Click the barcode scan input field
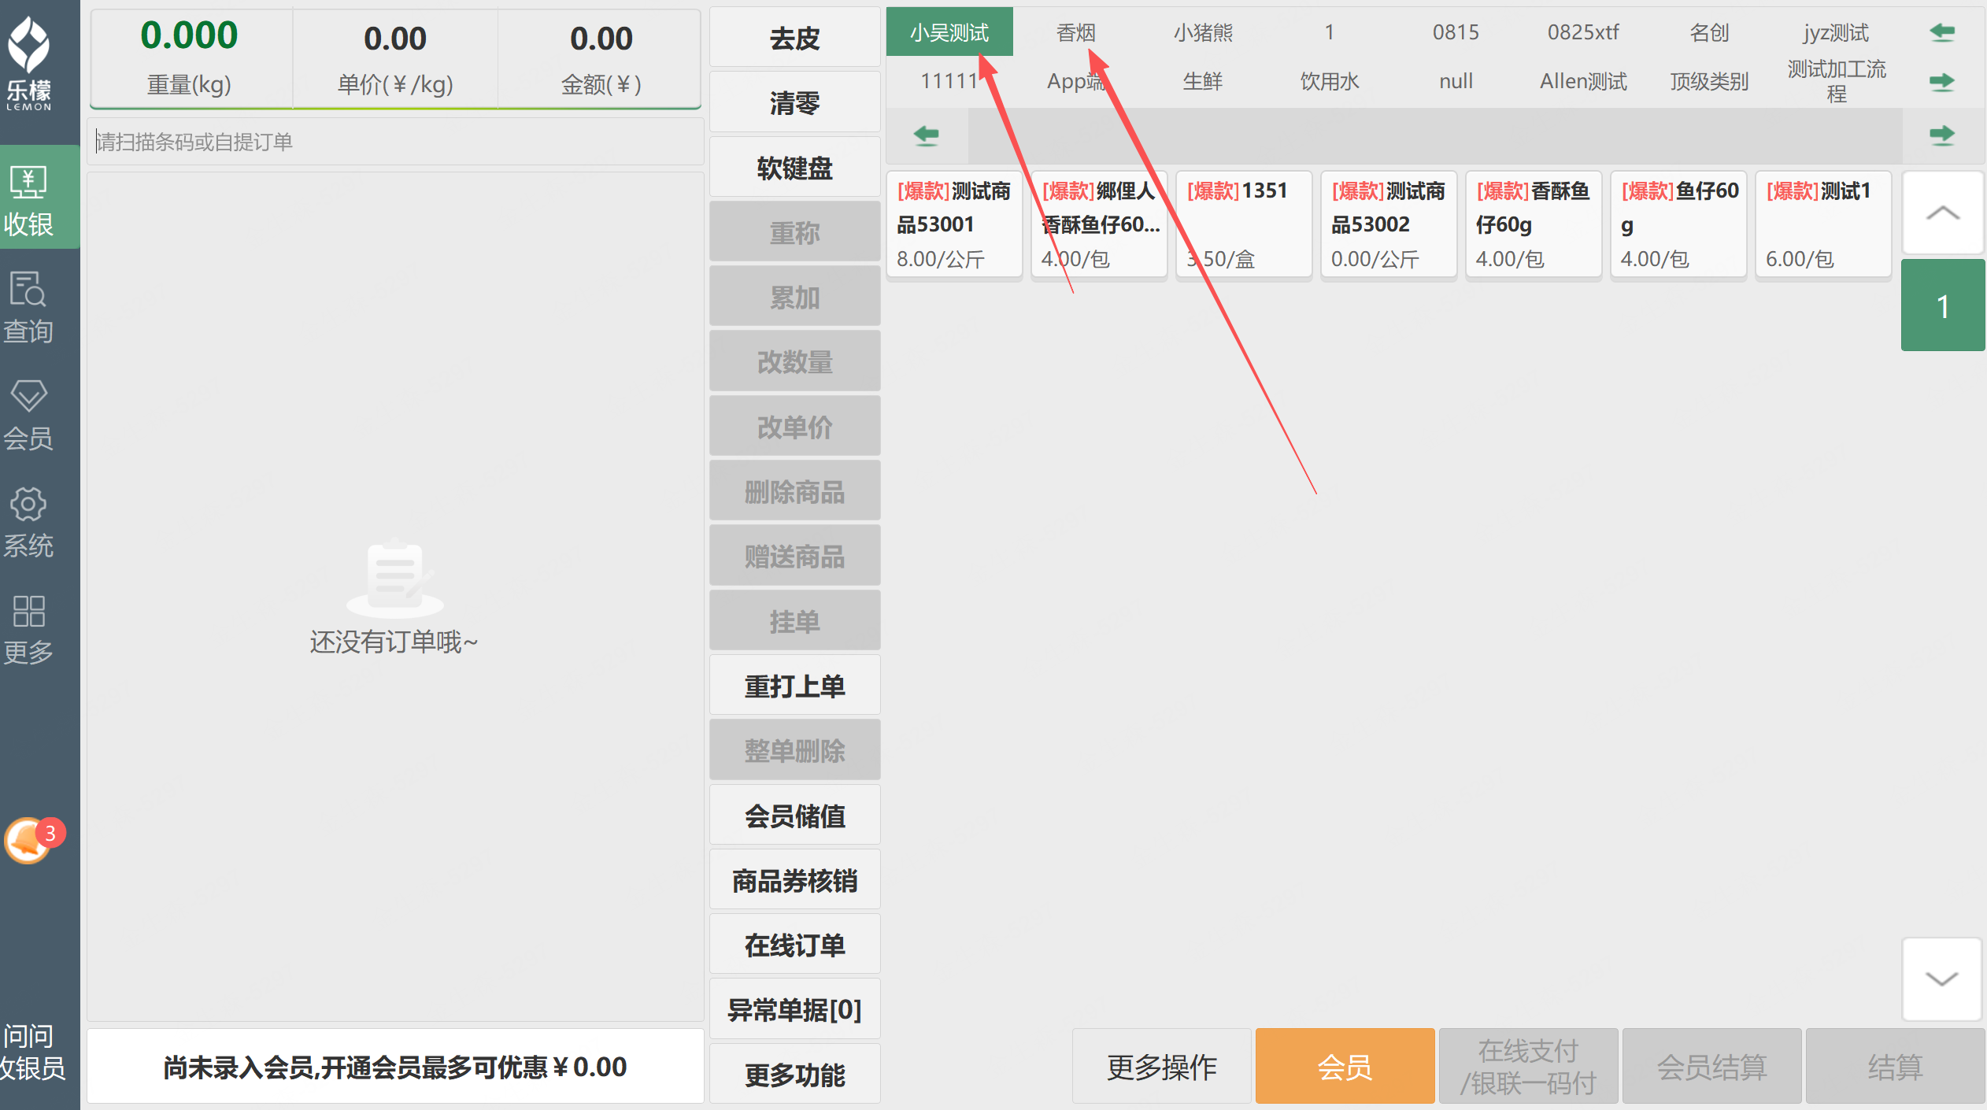The height and width of the screenshot is (1110, 1987). click(395, 142)
